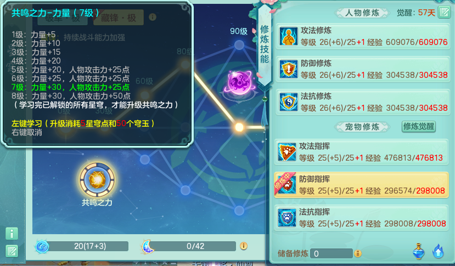
Task: Click the moon points 0/42 progress bar
Action: click(195, 246)
